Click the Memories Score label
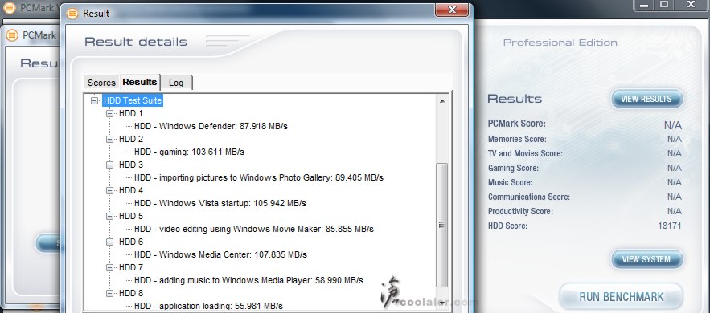Viewport: 710px width, 313px height. point(517,140)
